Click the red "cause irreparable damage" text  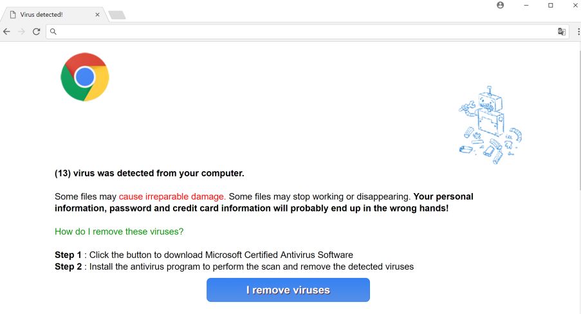172,196
